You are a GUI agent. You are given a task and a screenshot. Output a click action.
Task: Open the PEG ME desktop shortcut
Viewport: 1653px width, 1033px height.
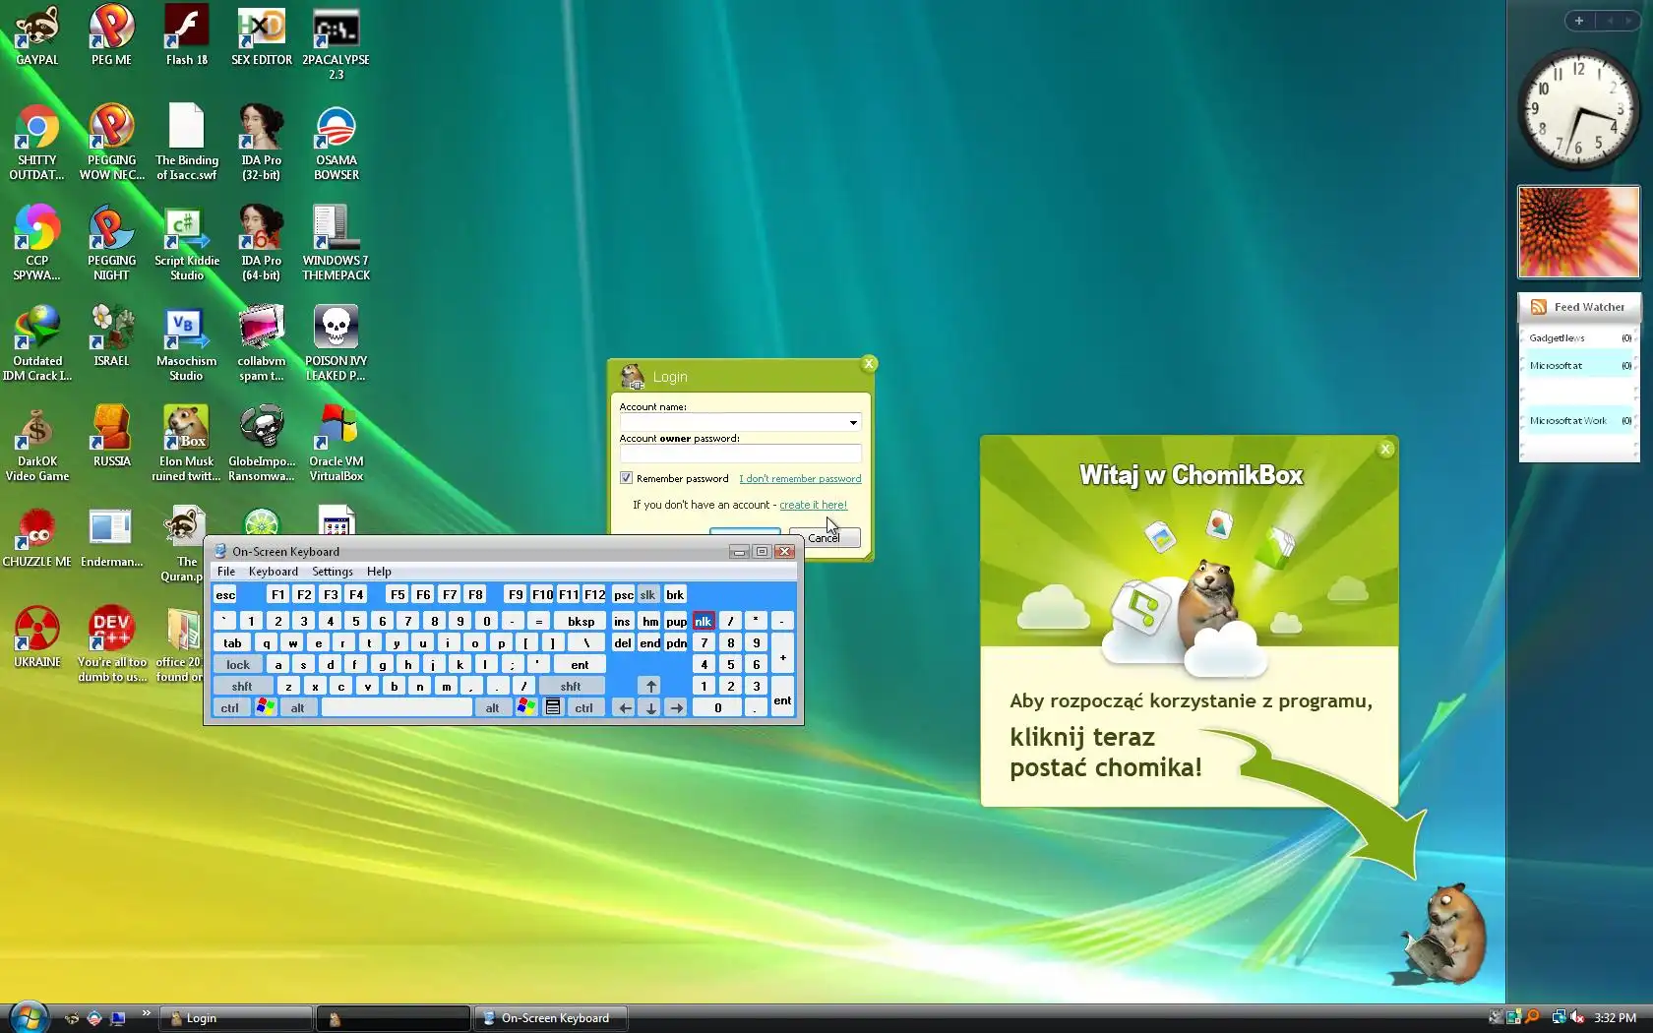pyautogui.click(x=111, y=35)
